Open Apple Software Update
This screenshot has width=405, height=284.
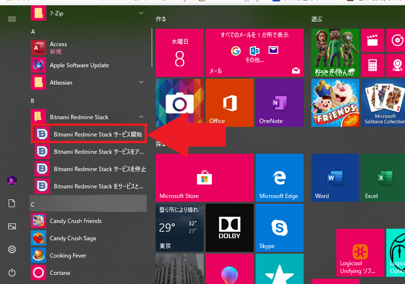click(x=88, y=65)
